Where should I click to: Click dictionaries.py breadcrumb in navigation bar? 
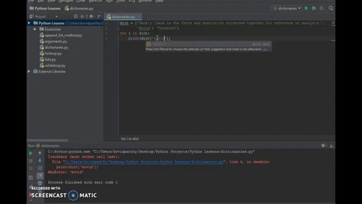(79, 8)
